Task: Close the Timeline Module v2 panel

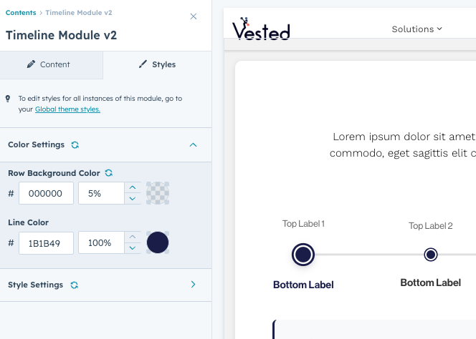Action: pyautogui.click(x=194, y=16)
